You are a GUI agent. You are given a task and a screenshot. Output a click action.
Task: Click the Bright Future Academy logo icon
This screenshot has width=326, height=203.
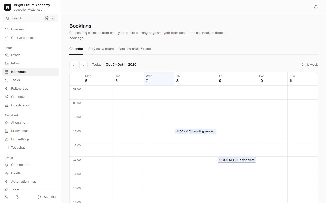tap(8, 7)
